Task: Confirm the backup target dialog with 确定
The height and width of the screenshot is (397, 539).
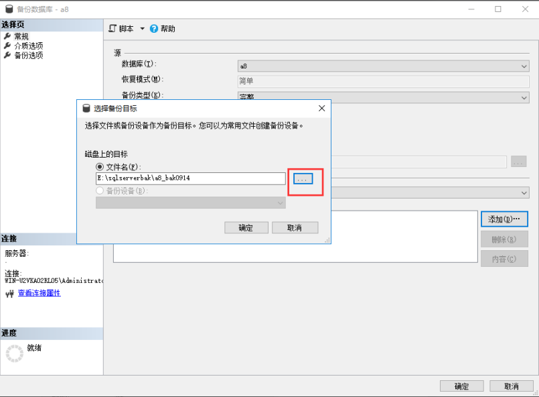Action: 246,227
